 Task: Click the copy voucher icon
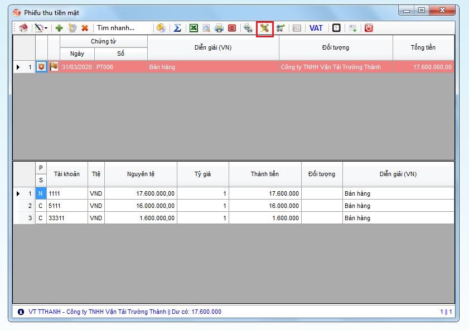click(72, 28)
